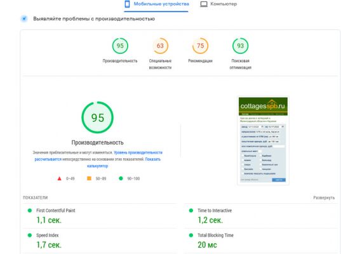Open the 63 Специальные возможности score gauge
The width and height of the screenshot is (341, 254).
tap(160, 46)
